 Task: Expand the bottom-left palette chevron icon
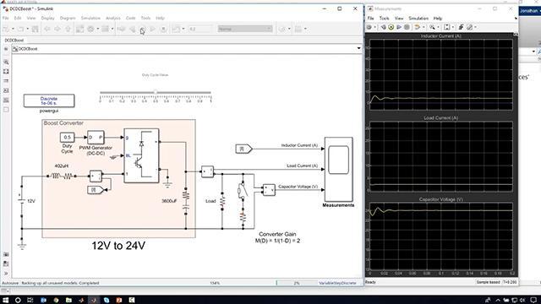[x=6, y=274]
